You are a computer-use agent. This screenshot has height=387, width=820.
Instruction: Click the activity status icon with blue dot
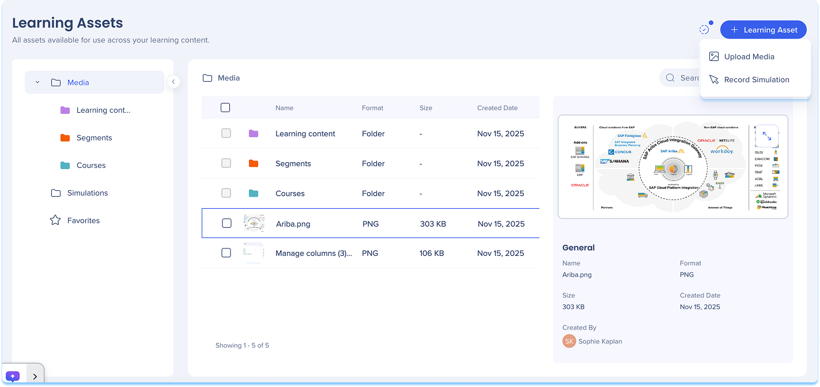point(704,29)
